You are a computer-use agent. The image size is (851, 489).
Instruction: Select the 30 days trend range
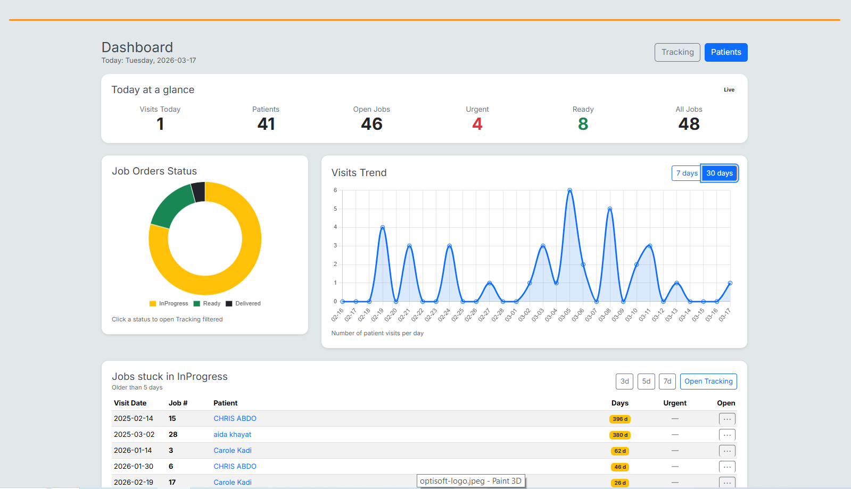pos(719,173)
